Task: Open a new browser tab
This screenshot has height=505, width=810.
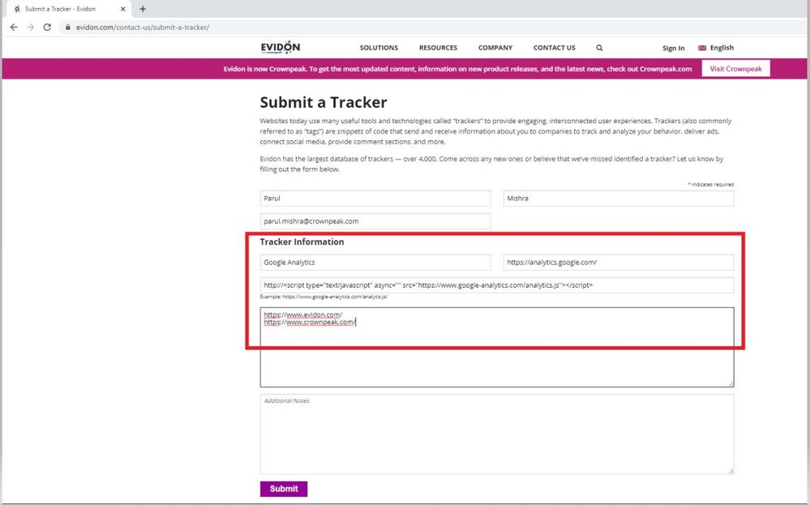Action: click(143, 9)
